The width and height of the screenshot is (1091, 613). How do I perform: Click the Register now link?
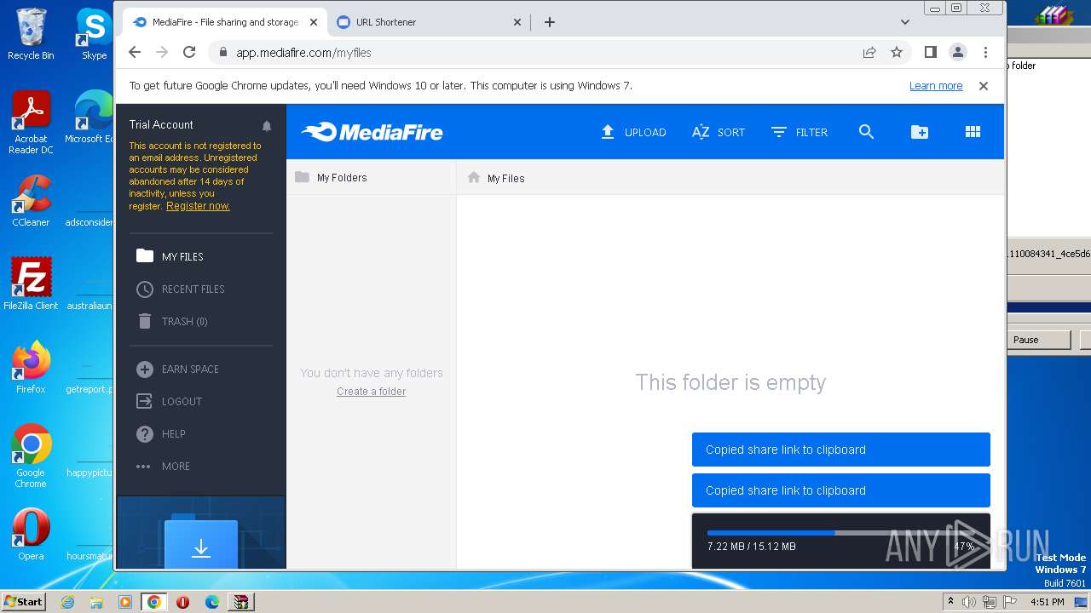[x=198, y=206]
